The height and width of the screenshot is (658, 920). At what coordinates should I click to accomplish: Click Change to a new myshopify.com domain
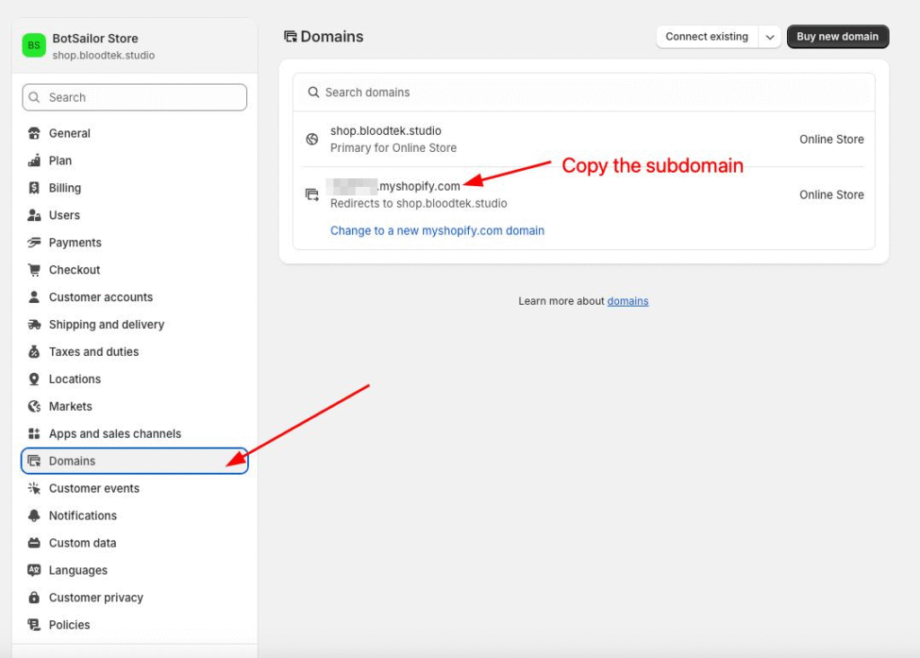pyautogui.click(x=438, y=231)
